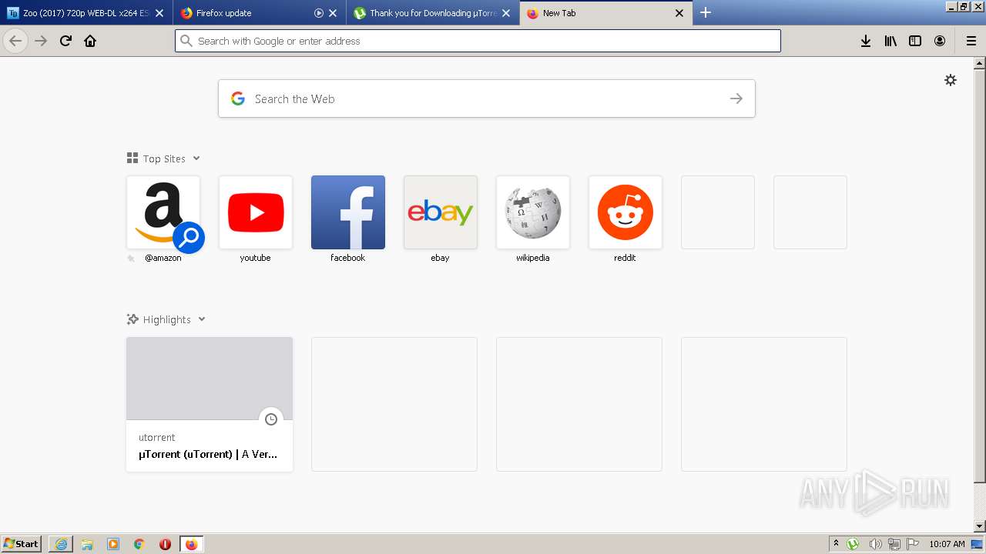Launch Internet Explorer from taskbar
Image resolution: width=986 pixels, height=554 pixels.
(x=61, y=544)
